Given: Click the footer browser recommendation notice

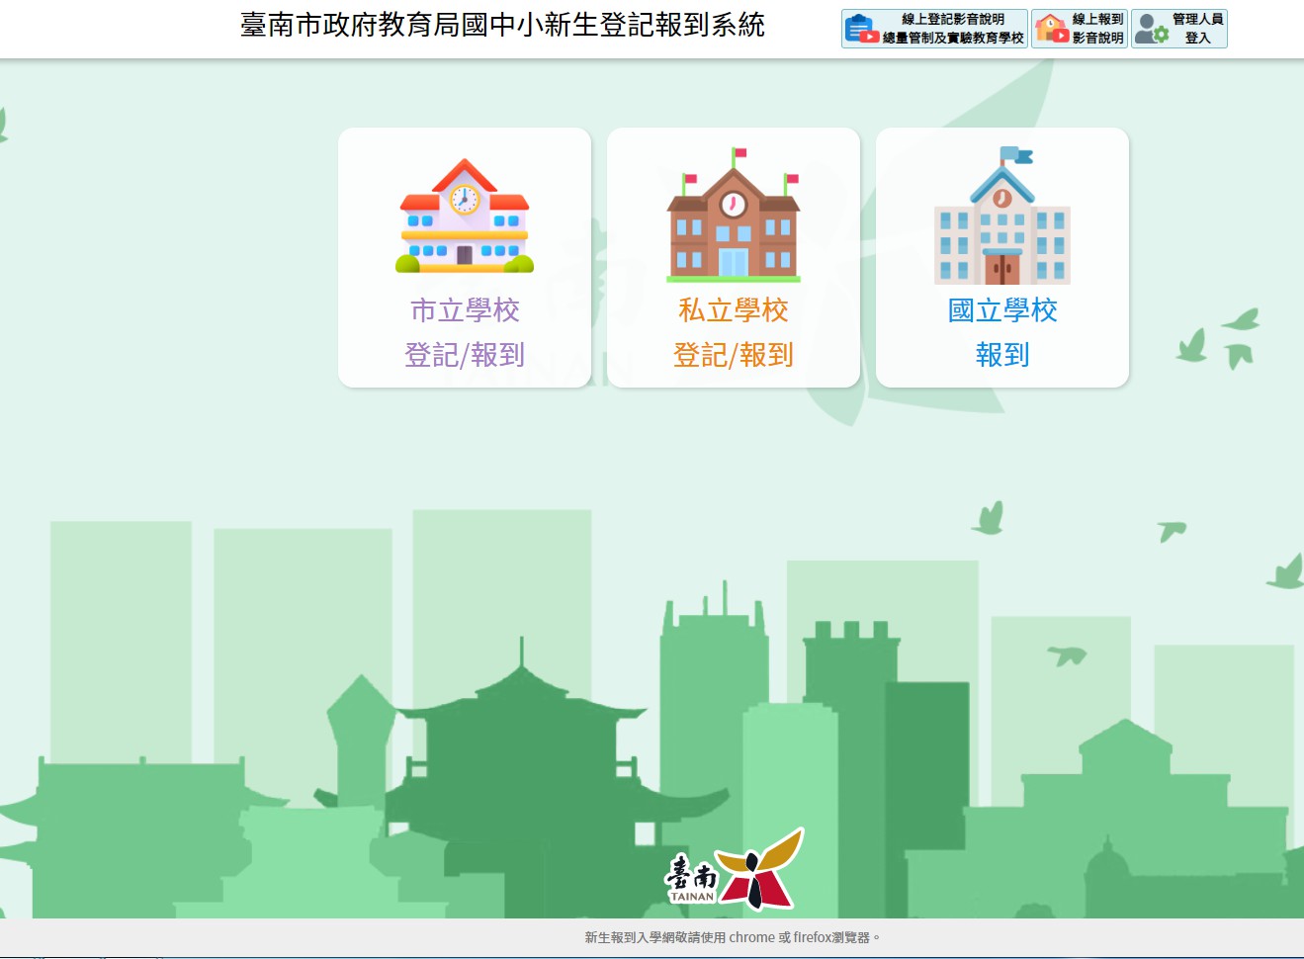Looking at the screenshot, I should [732, 937].
